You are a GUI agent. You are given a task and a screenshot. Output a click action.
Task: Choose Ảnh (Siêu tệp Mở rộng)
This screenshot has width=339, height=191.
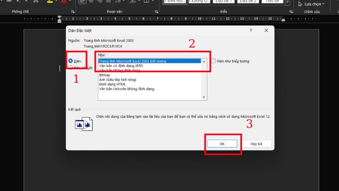pyautogui.click(x=150, y=79)
